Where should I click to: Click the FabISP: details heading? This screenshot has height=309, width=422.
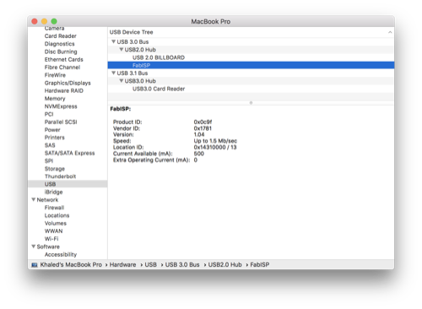[121, 109]
